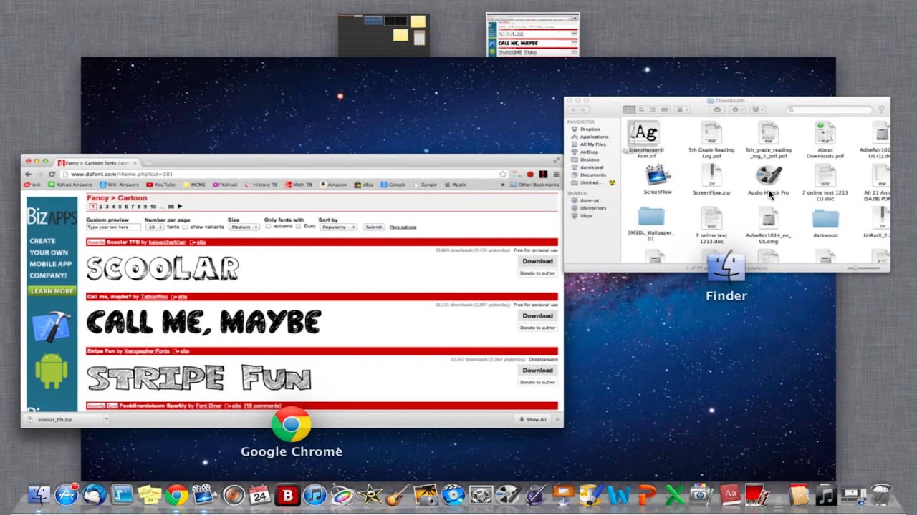Switch Finder to icon view

[629, 109]
